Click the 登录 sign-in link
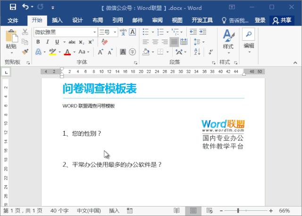Image resolution: width=302 pixels, height=216 pixels. (260, 20)
